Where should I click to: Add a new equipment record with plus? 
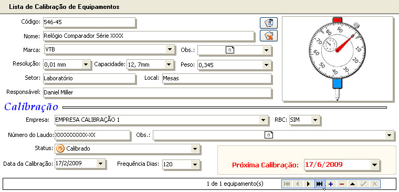click(331, 184)
